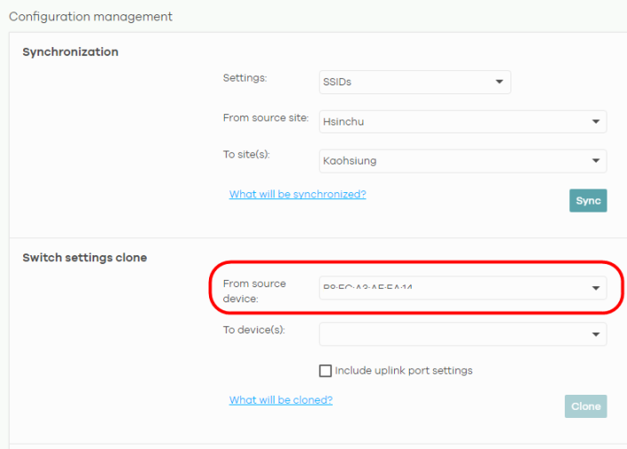Enable the Include uplink port settings checkbox
This screenshot has width=627, height=449.
click(x=326, y=371)
